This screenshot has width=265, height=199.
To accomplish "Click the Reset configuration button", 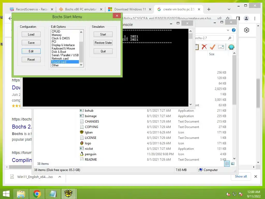I will [31, 60].
